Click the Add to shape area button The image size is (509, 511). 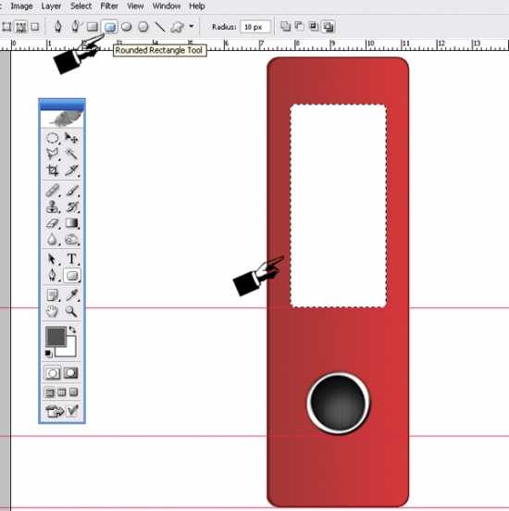[285, 27]
